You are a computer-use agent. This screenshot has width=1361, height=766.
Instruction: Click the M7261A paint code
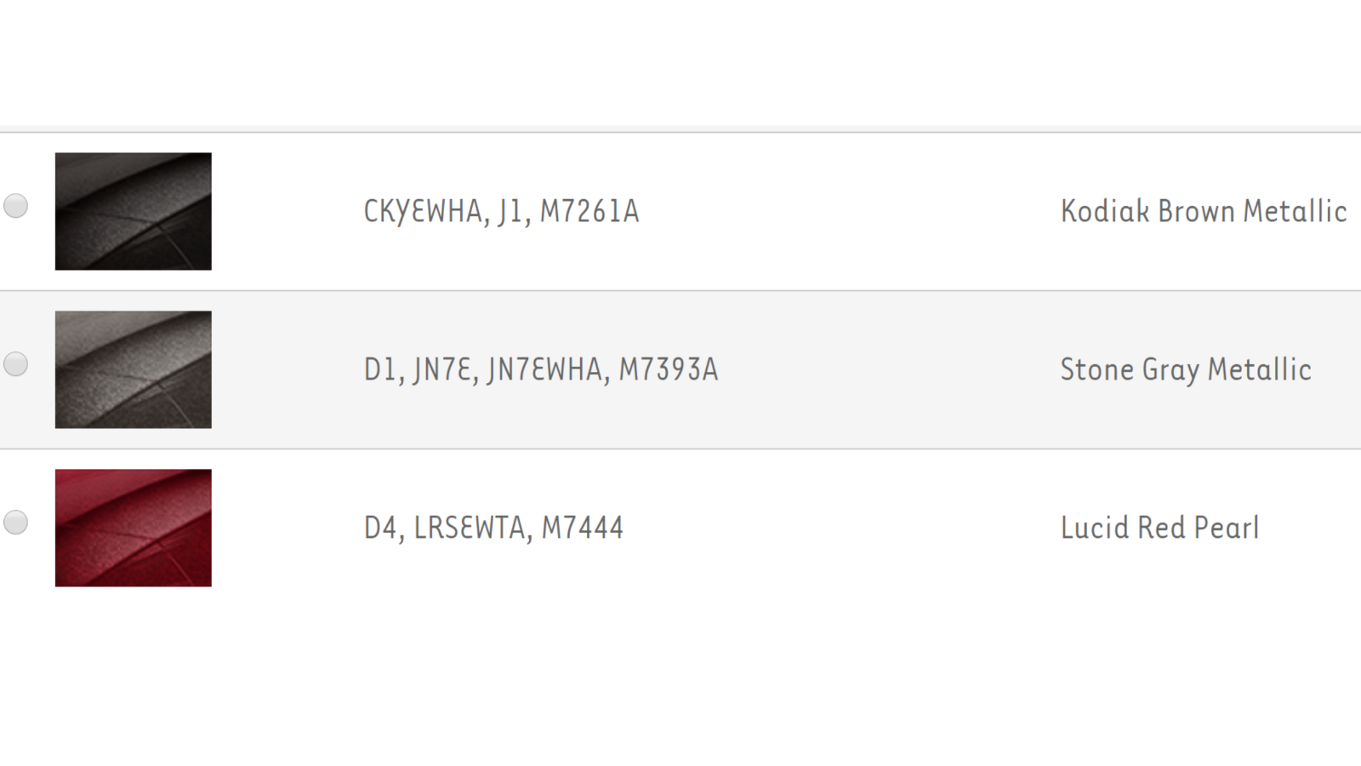pos(589,211)
